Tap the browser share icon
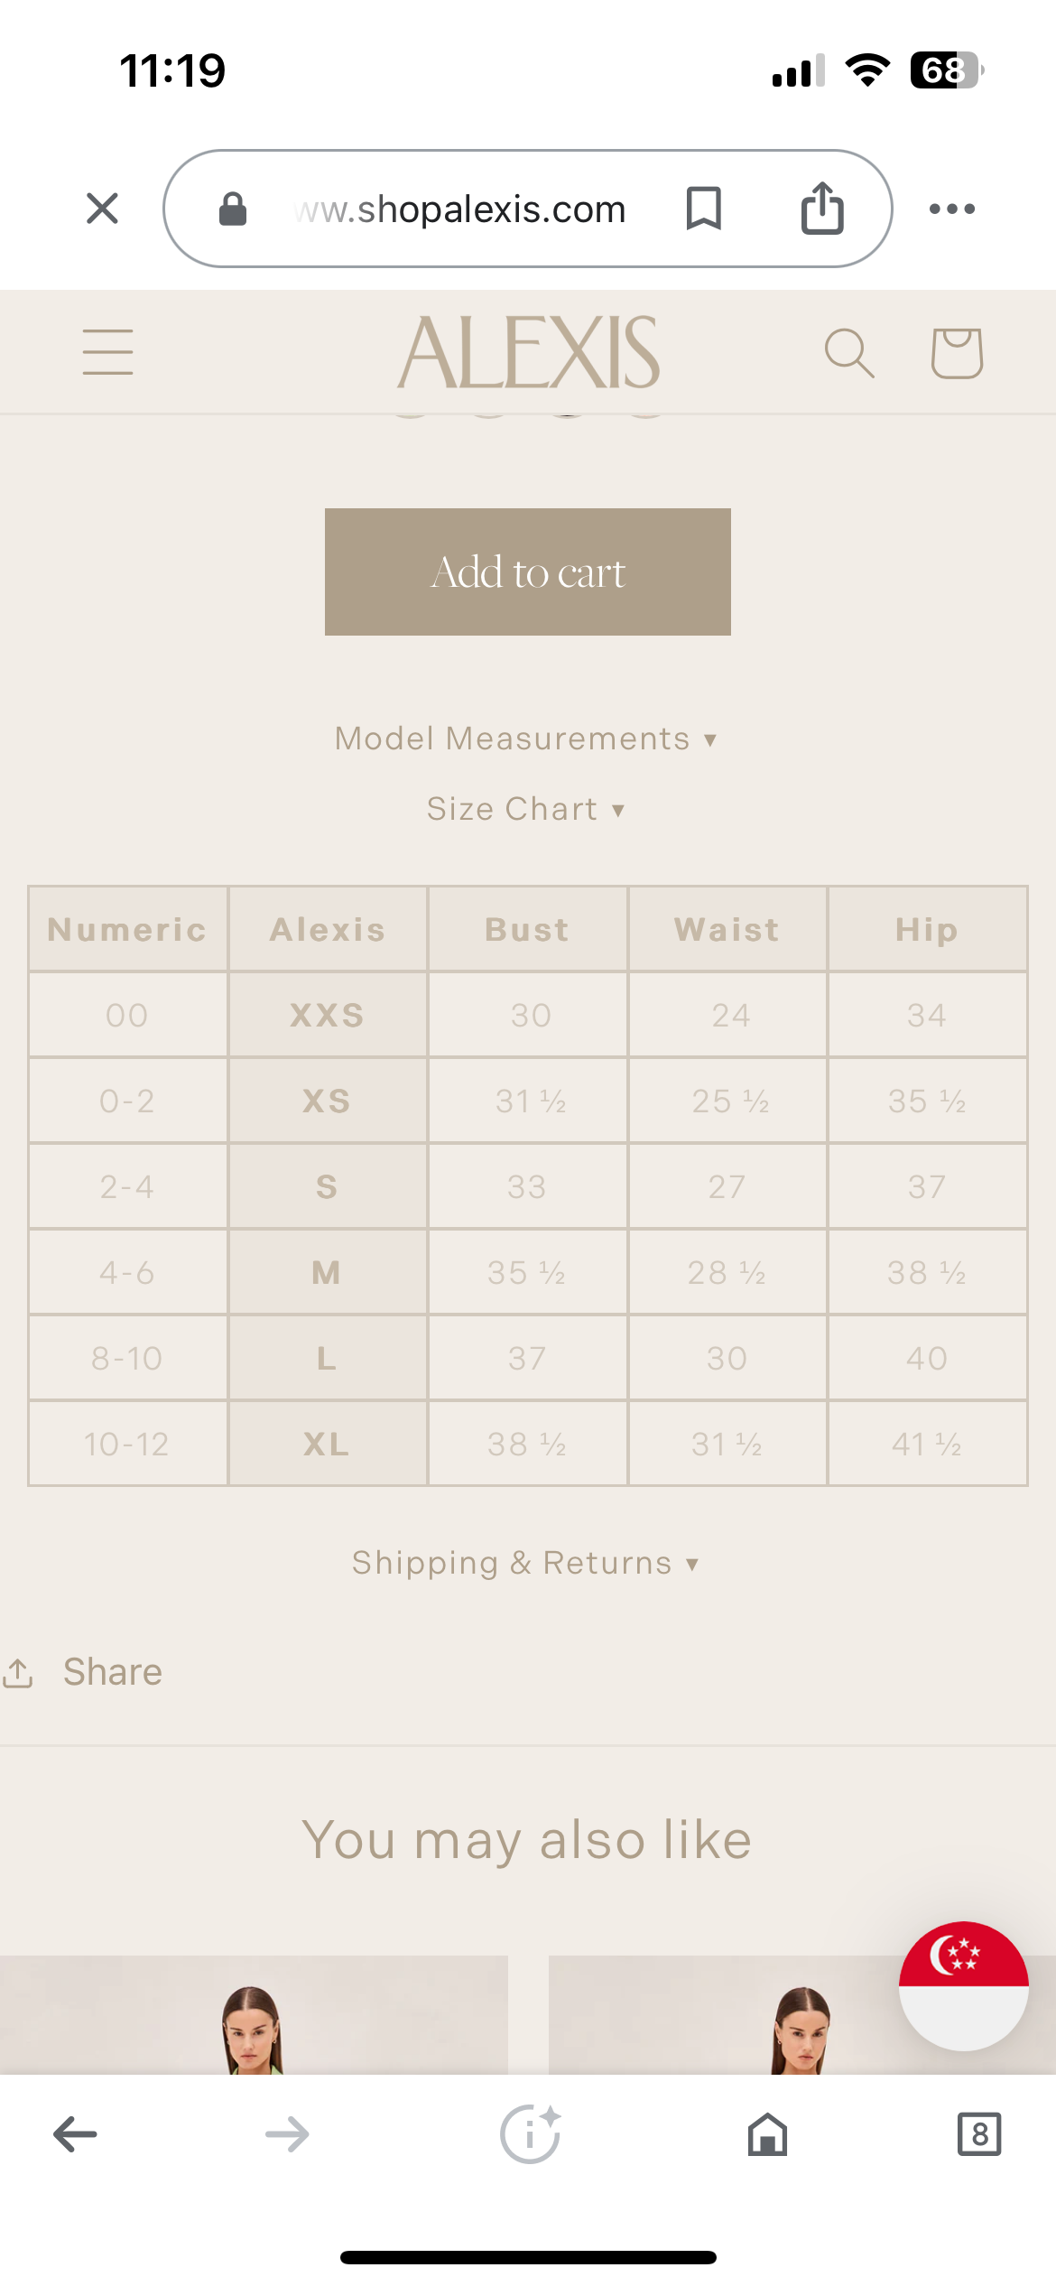Viewport: 1056px width, 2286px height. pyautogui.click(x=822, y=209)
